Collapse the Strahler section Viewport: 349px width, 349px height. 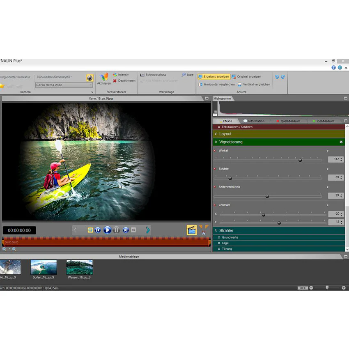point(216,231)
